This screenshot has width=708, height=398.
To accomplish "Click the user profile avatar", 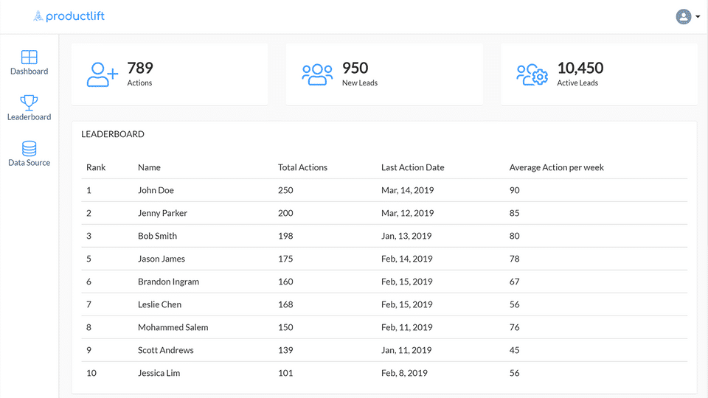I will 683,17.
